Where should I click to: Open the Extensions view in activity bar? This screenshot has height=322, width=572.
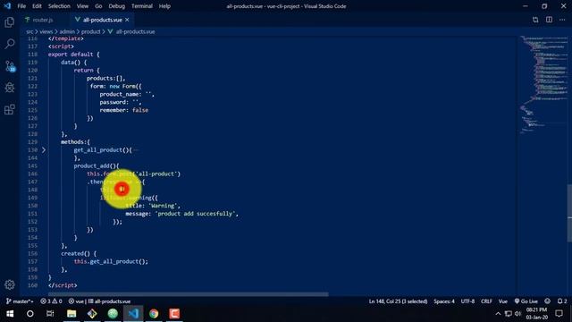[10, 109]
